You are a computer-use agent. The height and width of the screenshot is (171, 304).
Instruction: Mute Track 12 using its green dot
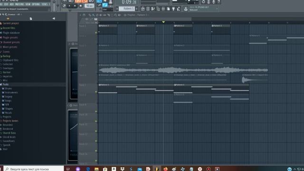[x=96, y=141]
